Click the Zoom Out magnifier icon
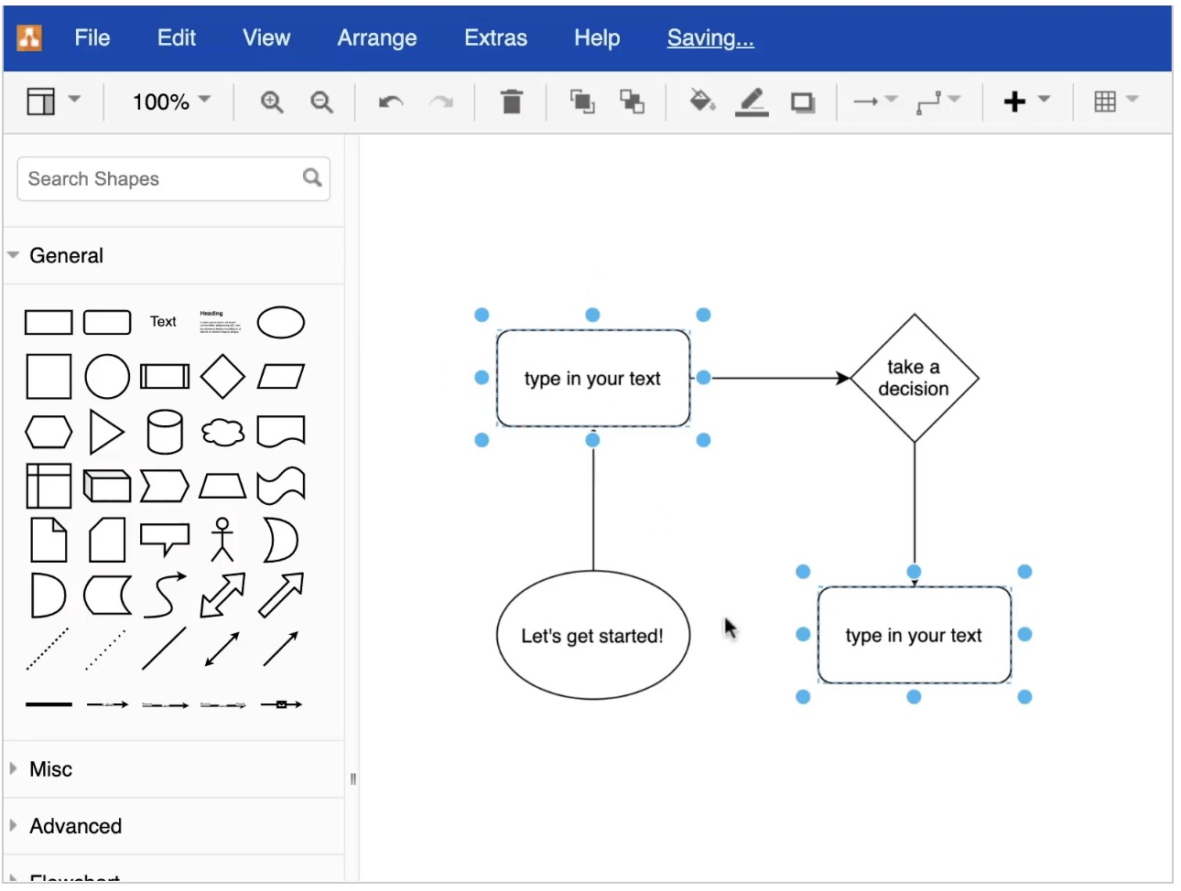Image resolution: width=1181 pixels, height=891 pixels. [x=321, y=102]
